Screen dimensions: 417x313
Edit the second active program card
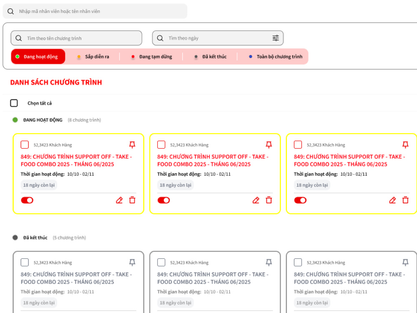[x=256, y=200]
